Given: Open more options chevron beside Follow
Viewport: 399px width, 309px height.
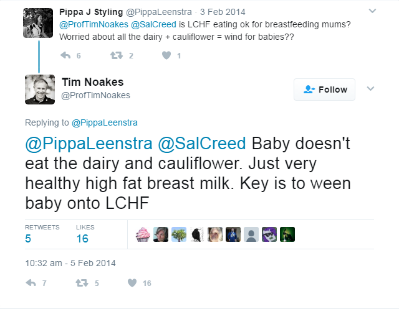Looking at the screenshot, I should click(x=370, y=89).
